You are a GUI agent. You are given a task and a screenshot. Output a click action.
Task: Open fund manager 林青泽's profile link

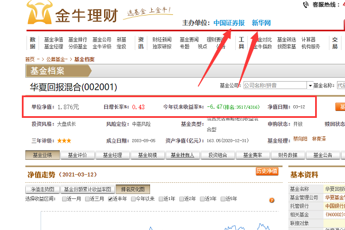pos(319,139)
